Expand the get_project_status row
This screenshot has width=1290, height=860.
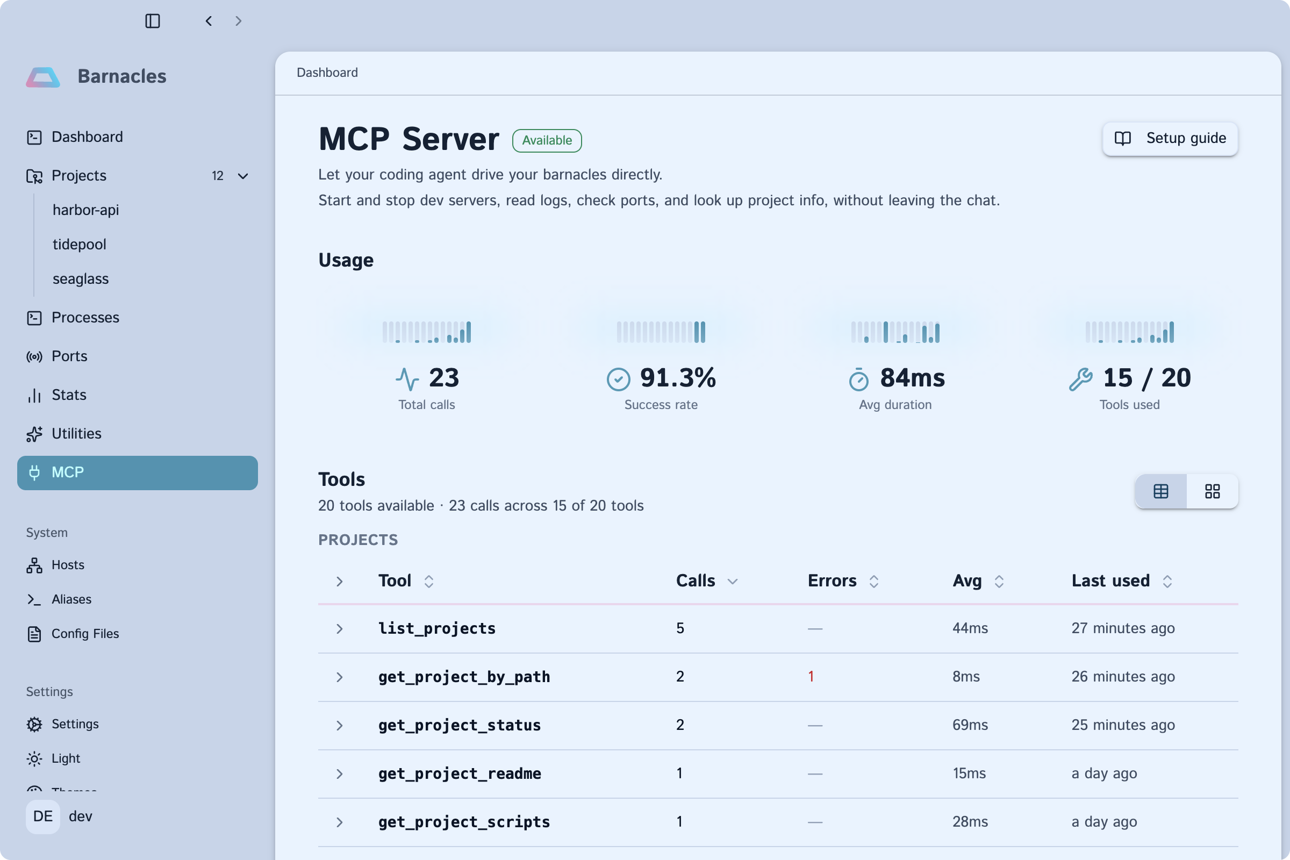[x=340, y=726]
